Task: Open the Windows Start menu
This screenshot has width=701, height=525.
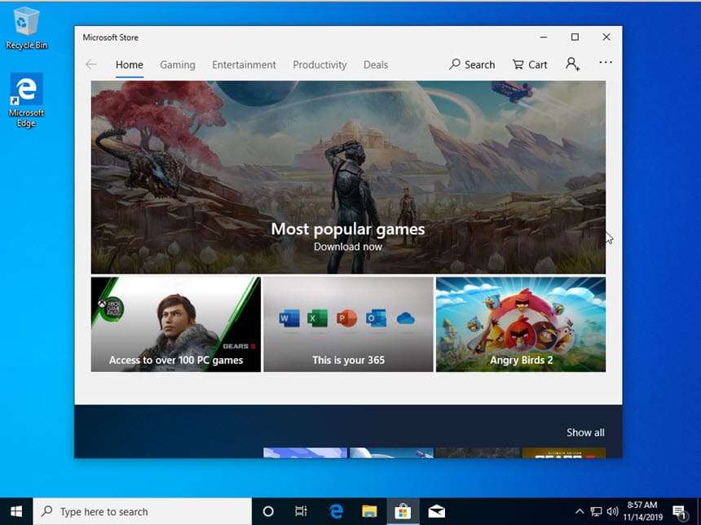Action: (16, 511)
